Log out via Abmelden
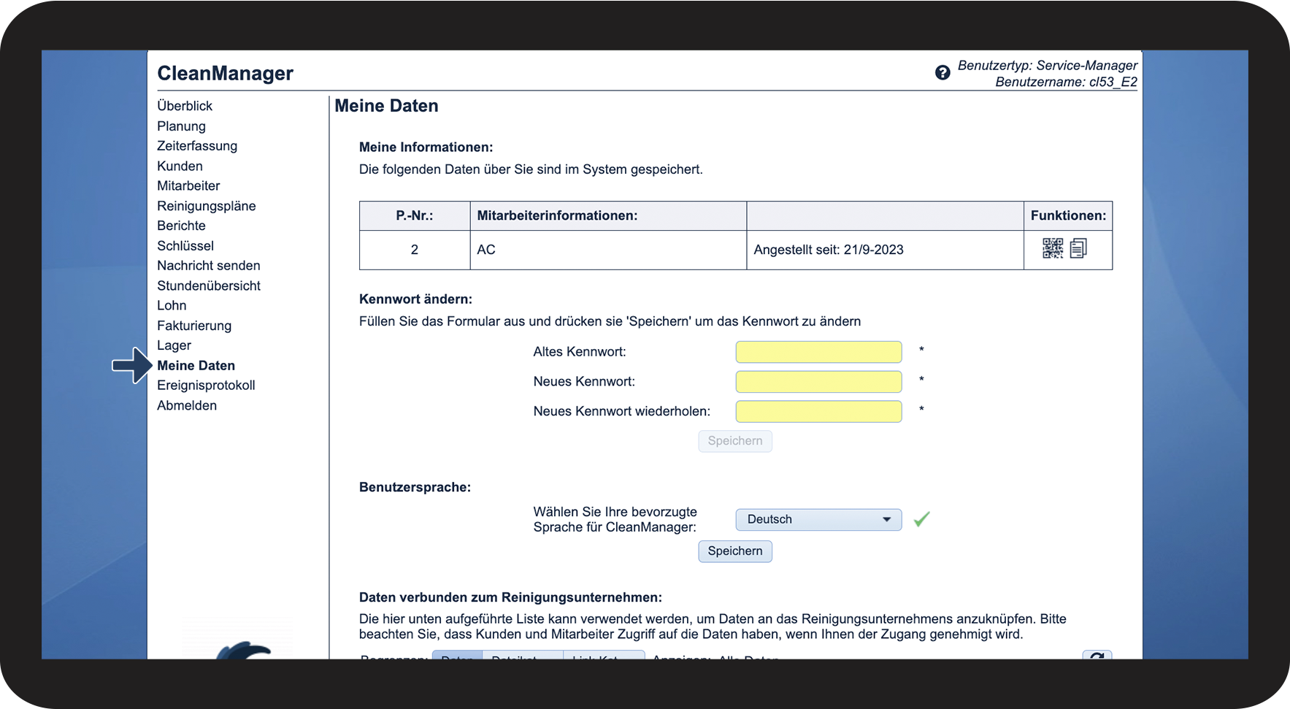 point(187,405)
